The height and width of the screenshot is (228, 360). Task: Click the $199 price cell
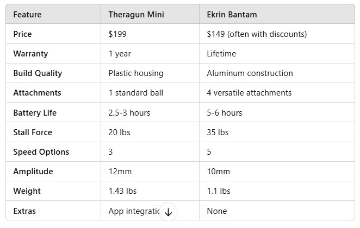pos(117,34)
